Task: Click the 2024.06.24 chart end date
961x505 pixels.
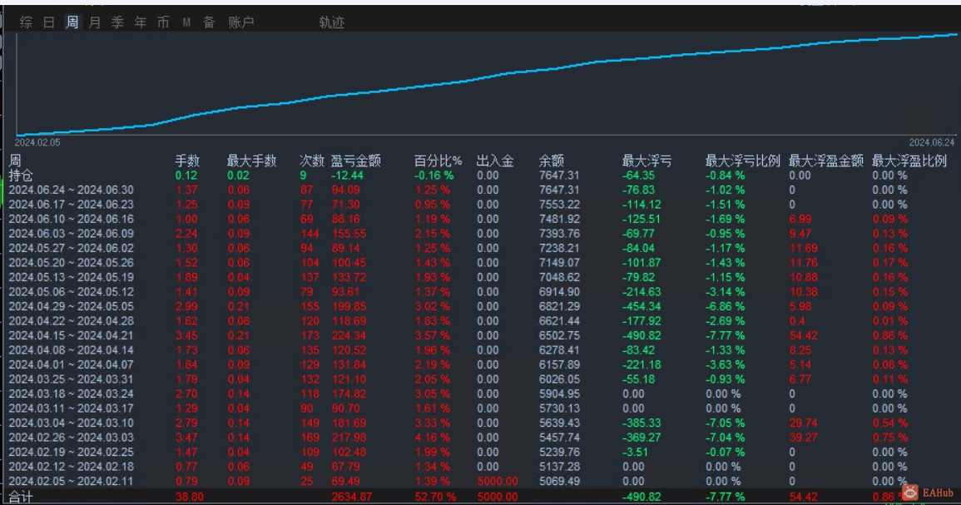Action: (932, 142)
